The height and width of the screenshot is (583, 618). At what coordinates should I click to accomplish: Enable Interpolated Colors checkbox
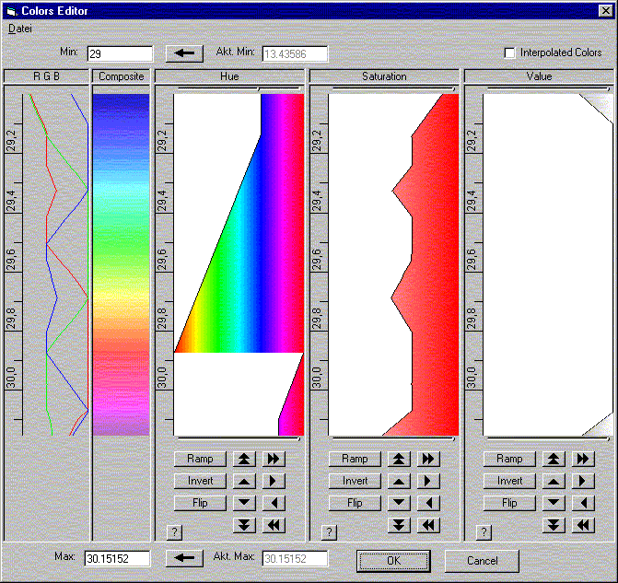pyautogui.click(x=509, y=52)
